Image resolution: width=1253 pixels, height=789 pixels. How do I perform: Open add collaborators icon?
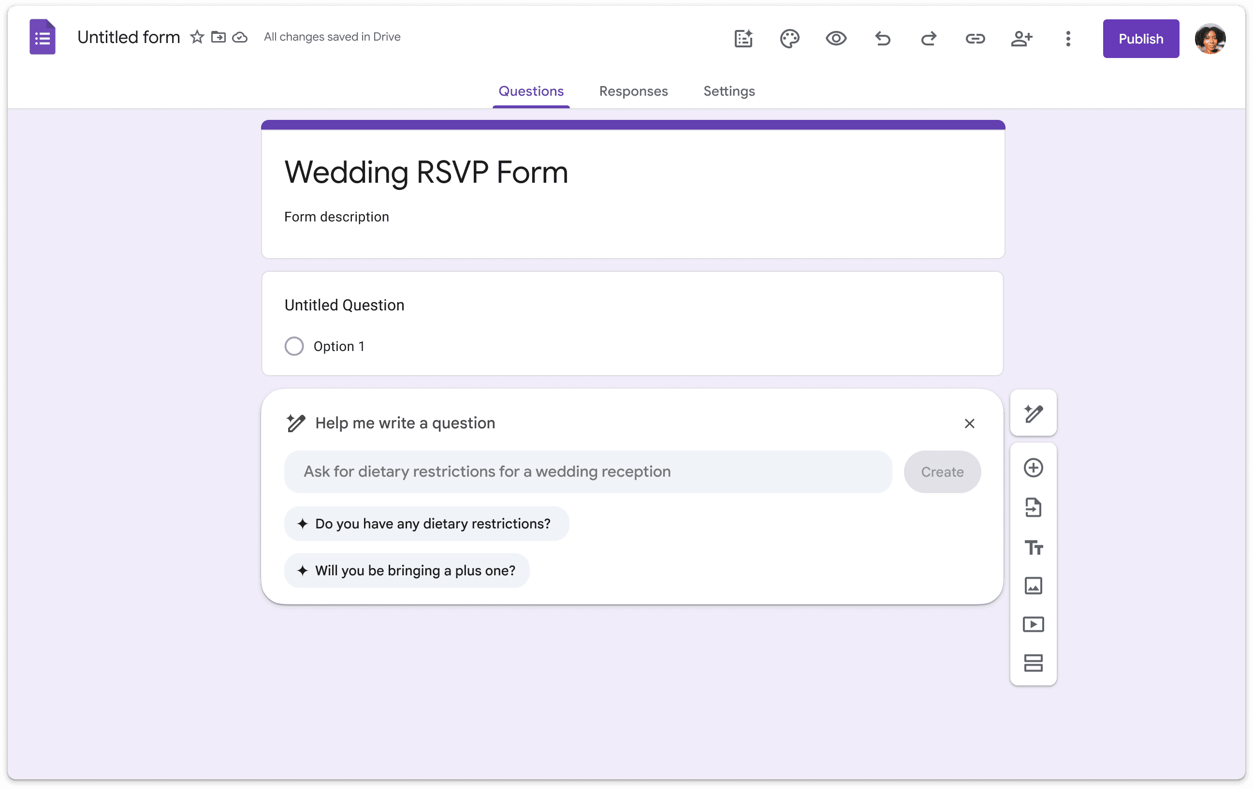(1021, 39)
